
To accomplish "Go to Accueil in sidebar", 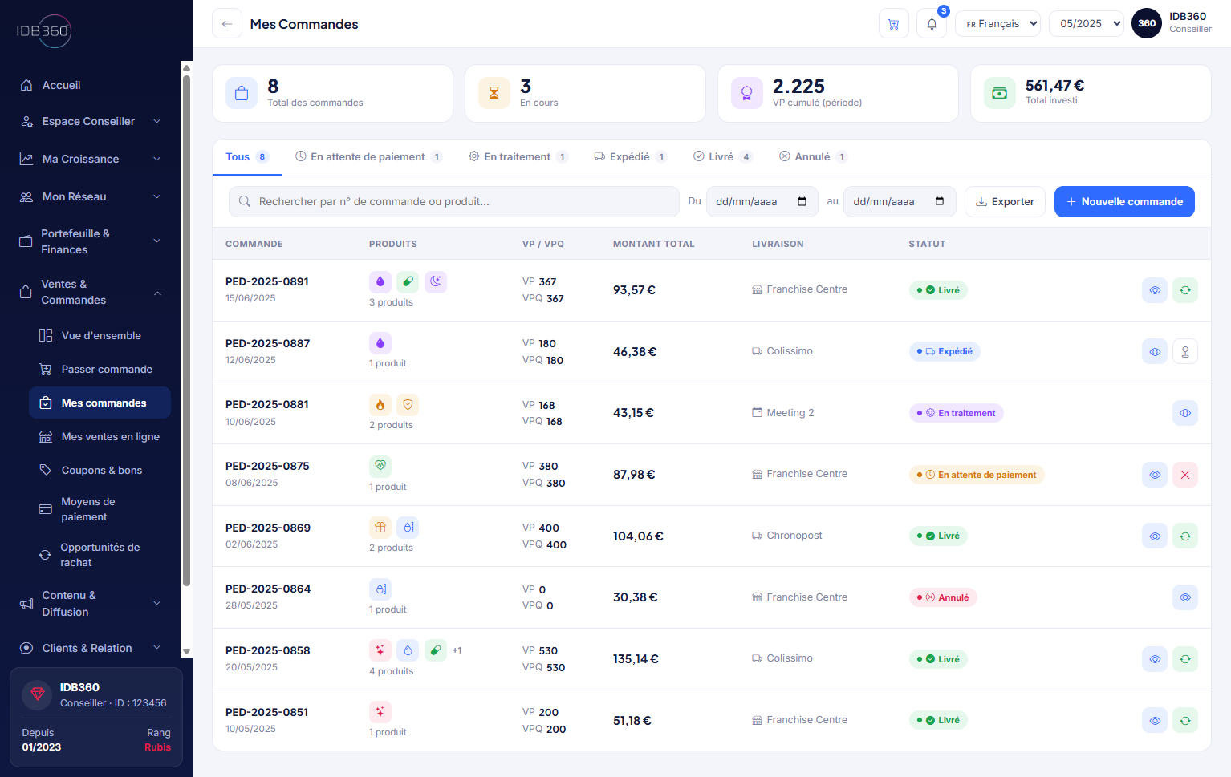I will (91, 85).
